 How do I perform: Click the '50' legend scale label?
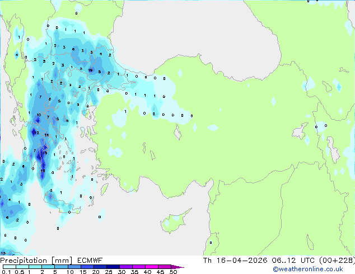coord(173,272)
